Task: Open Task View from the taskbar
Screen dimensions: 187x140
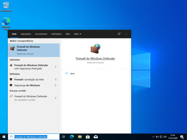Action: click(64, 137)
